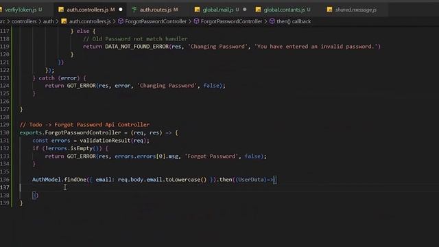This screenshot has width=439, height=247.
Task: Click exports.ForgotPasswordController declaration
Action: click(x=70, y=132)
